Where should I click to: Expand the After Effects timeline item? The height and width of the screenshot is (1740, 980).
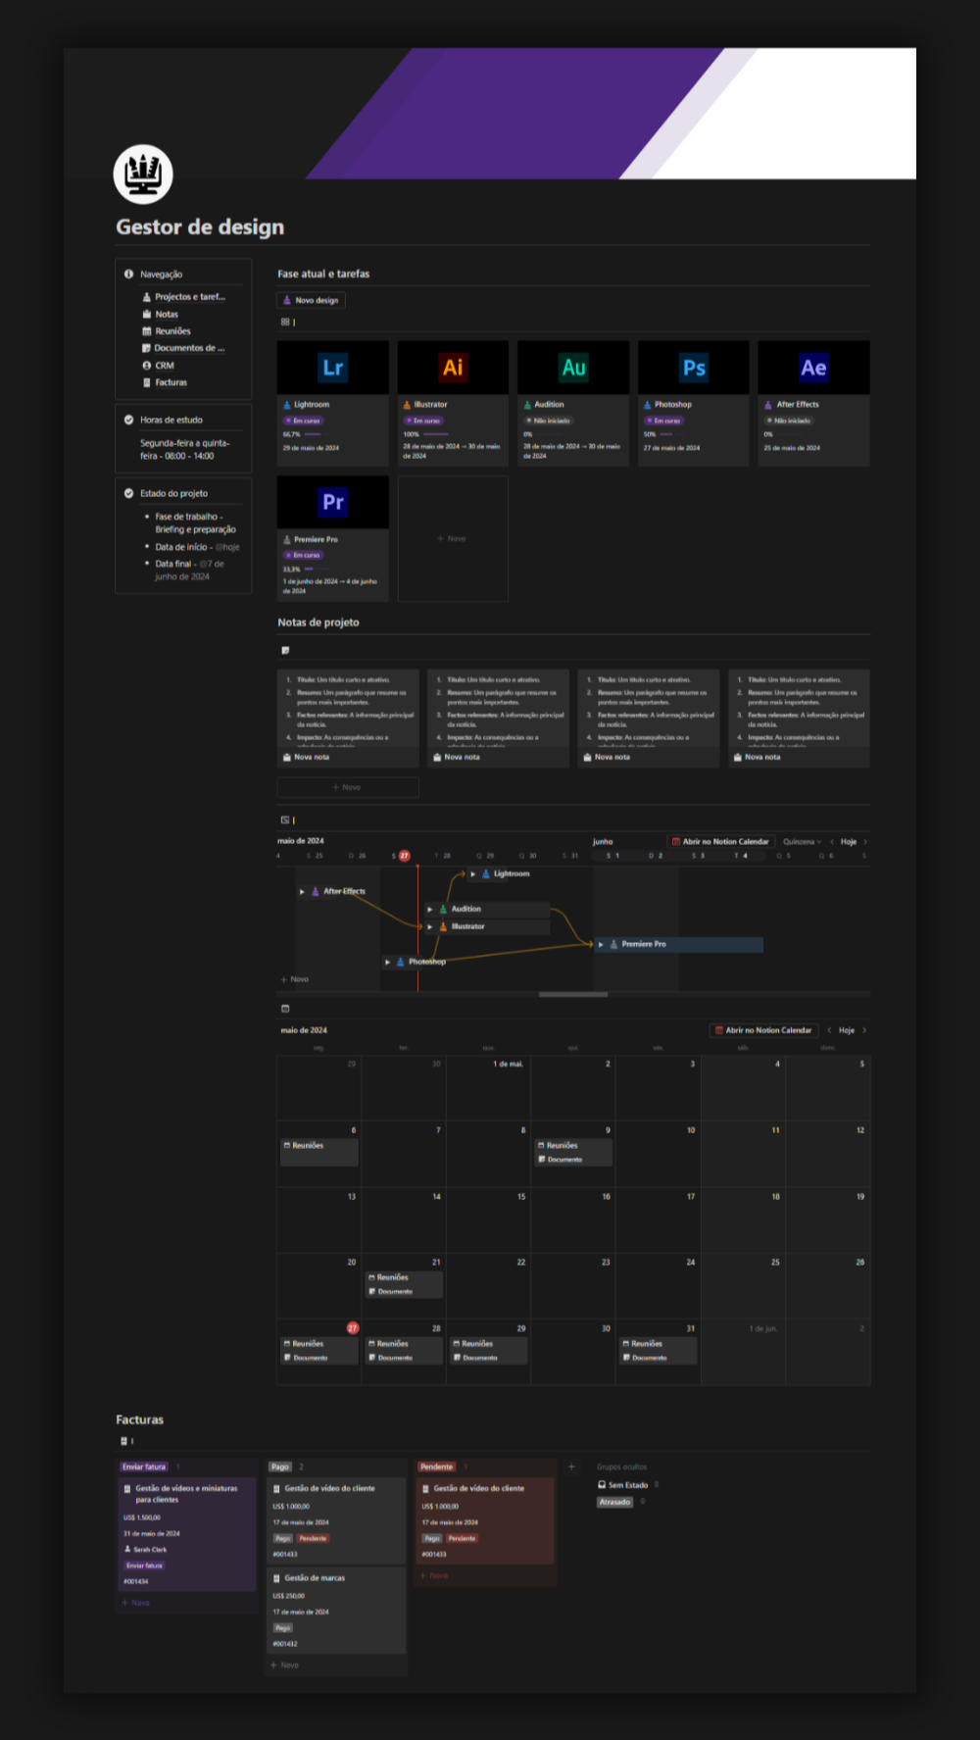click(x=302, y=891)
